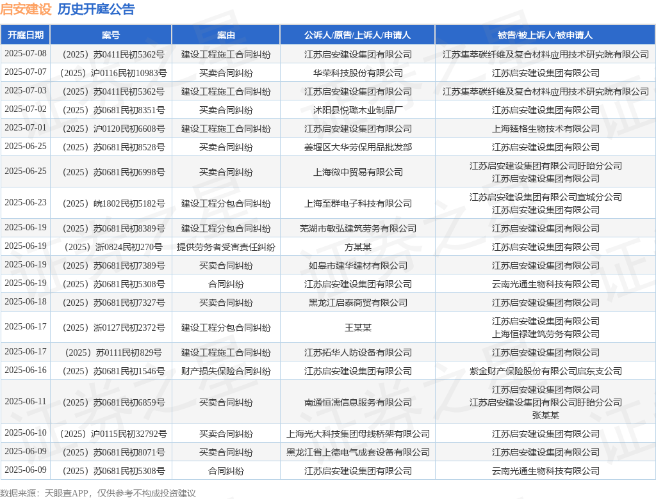The image size is (656, 499).
Task: Click the 财产损失保险合同纠纷 cause cell
Action: [x=226, y=371]
